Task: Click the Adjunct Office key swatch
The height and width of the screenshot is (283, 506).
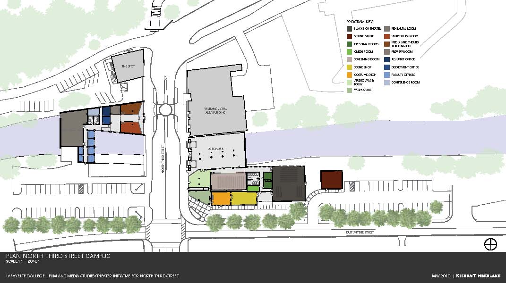Action: 386,59
